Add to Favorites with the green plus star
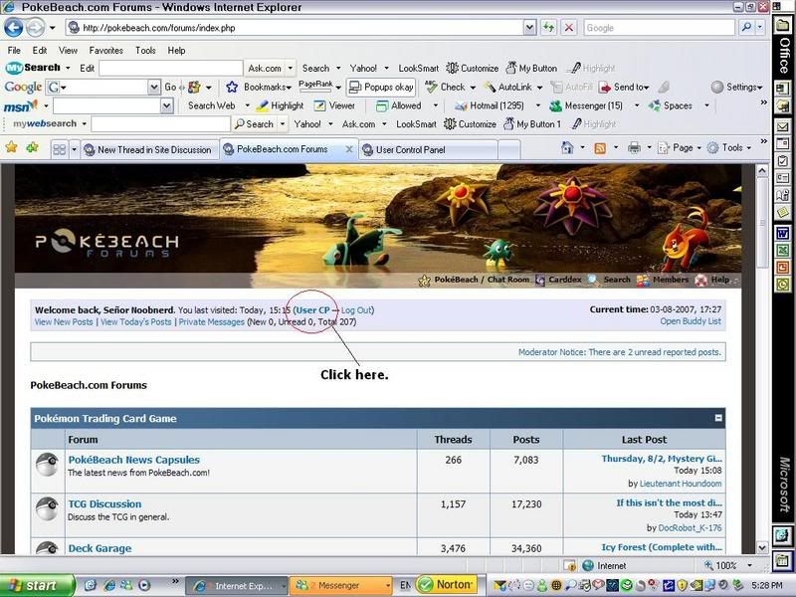The height and width of the screenshot is (597, 796). [x=32, y=147]
